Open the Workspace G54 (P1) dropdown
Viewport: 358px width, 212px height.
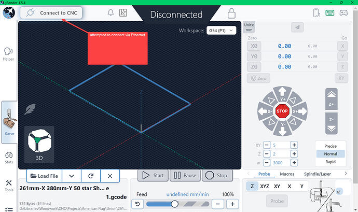[222, 31]
